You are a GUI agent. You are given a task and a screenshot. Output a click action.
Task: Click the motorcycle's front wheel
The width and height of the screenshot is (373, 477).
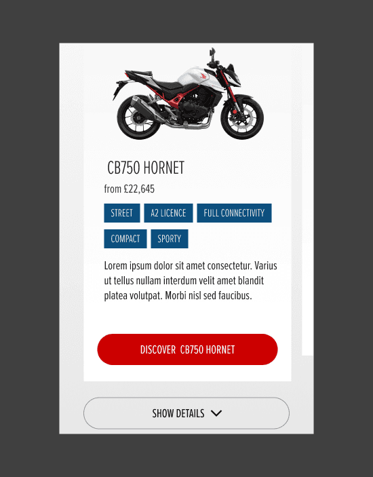coord(242,118)
